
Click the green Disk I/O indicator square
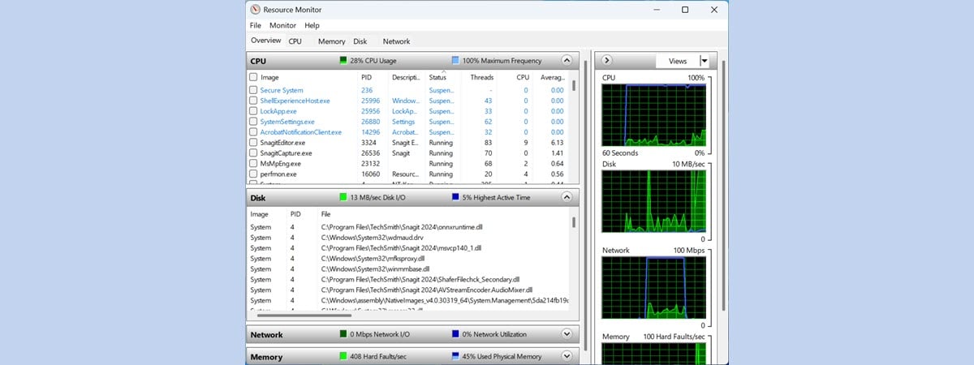tap(343, 196)
